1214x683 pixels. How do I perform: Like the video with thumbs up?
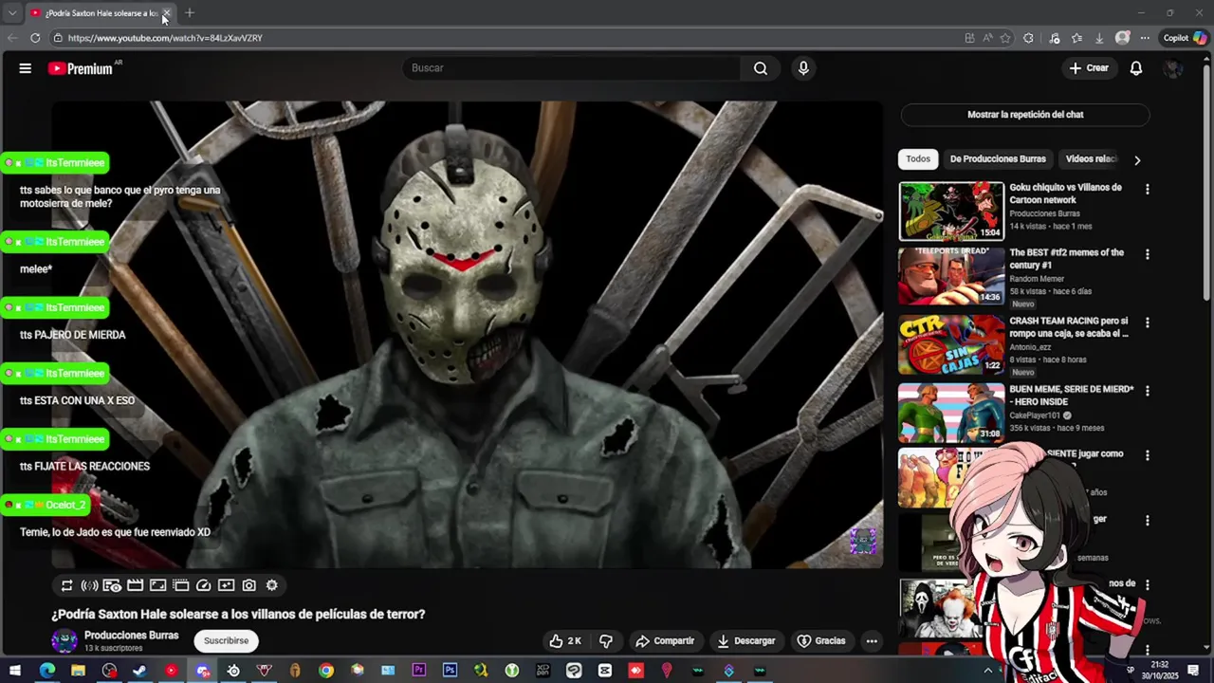[565, 641]
